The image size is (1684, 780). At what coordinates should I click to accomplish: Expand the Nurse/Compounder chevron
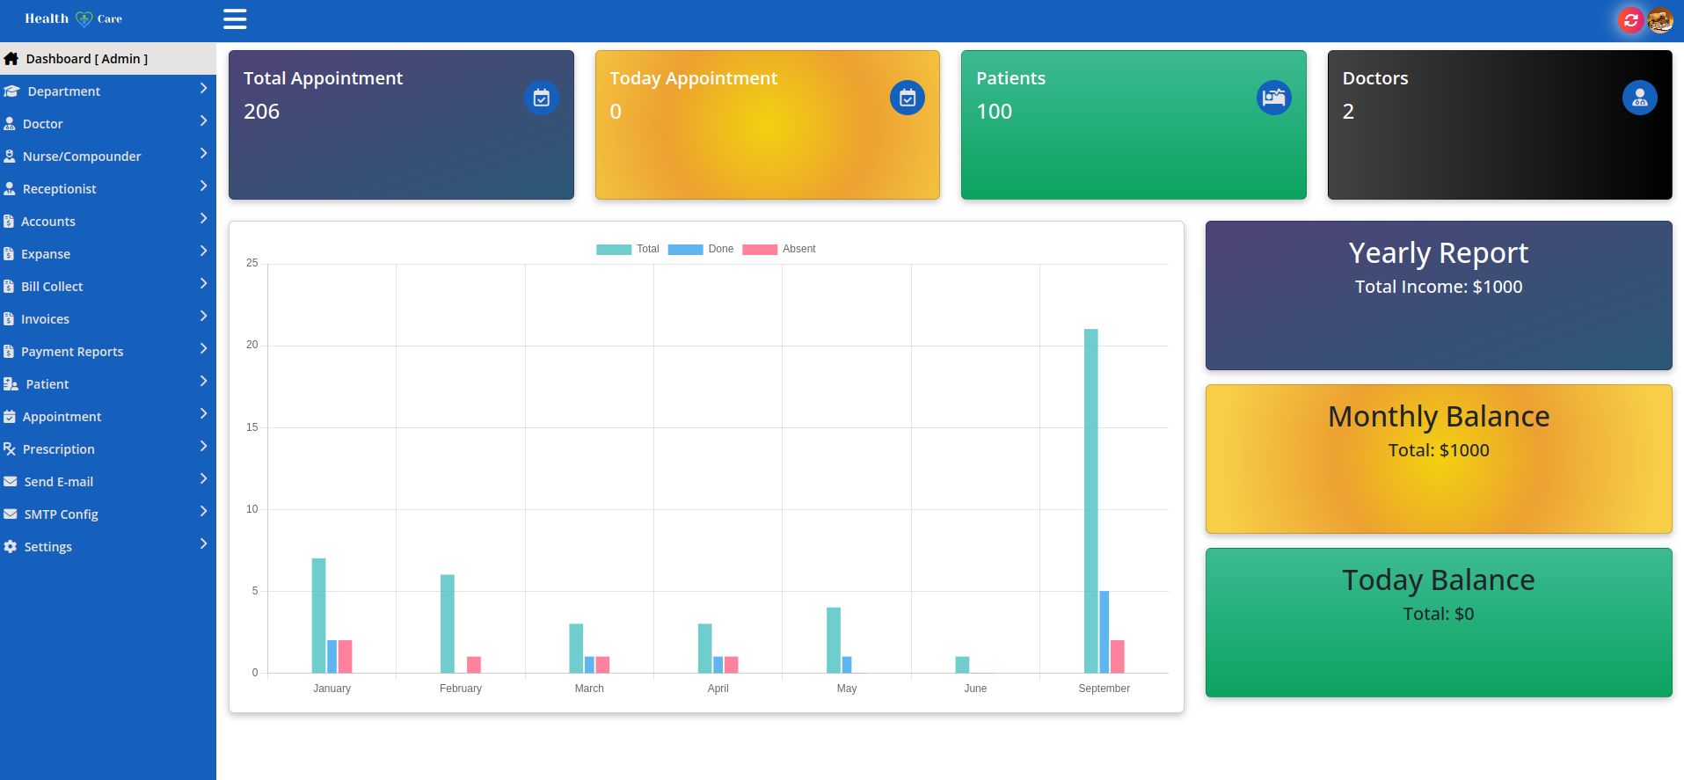[x=203, y=153]
